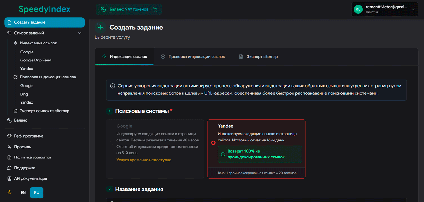Toggle light theme with the sun icon
Image resolution: width=424 pixels, height=202 pixels.
[9, 192]
